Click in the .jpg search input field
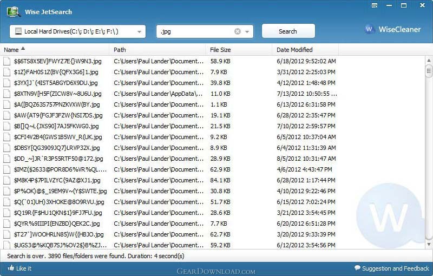This screenshot has height=276, width=433. click(195, 32)
